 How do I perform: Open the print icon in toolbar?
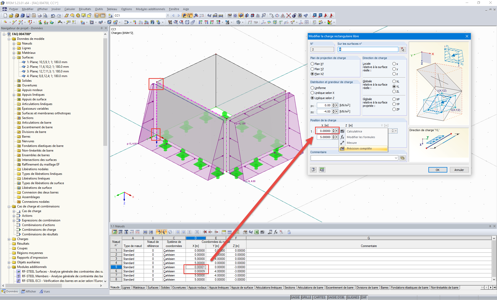[39, 16]
